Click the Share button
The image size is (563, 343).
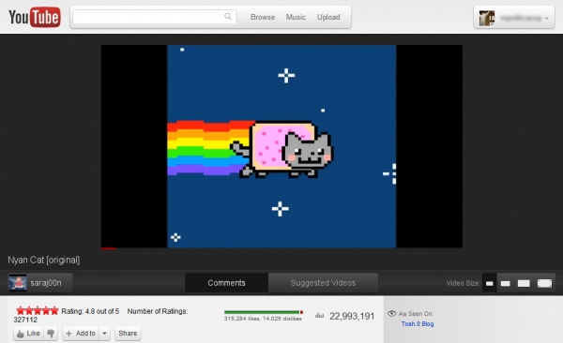click(128, 334)
